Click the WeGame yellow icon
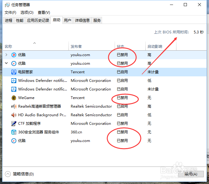The image size is (209, 184). click(14, 98)
